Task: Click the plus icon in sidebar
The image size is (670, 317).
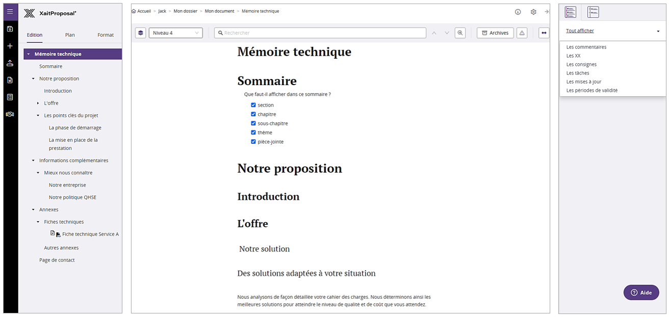Action: pos(10,46)
